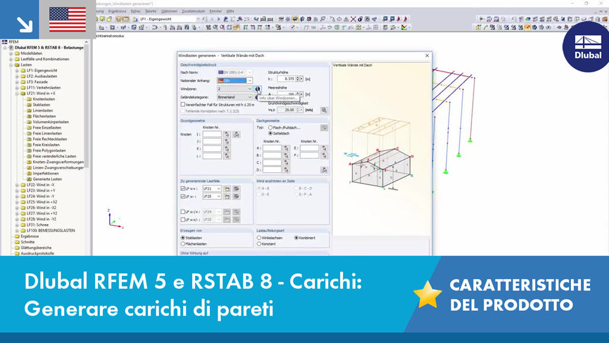The width and height of the screenshot is (609, 343).
Task: Select Flach-/Pultdach roof type
Action: 271,127
